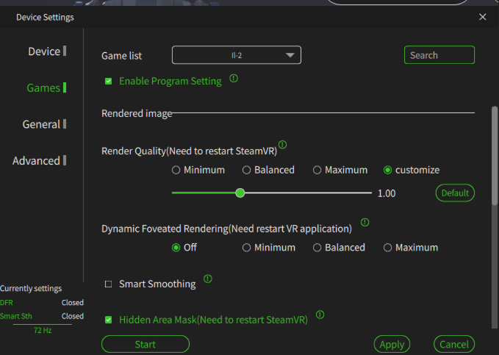The height and width of the screenshot is (355, 499).
Task: Switch to the Device tab
Action: coord(45,51)
